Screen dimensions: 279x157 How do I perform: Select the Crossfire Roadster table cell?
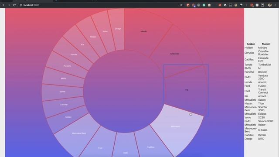263,53
